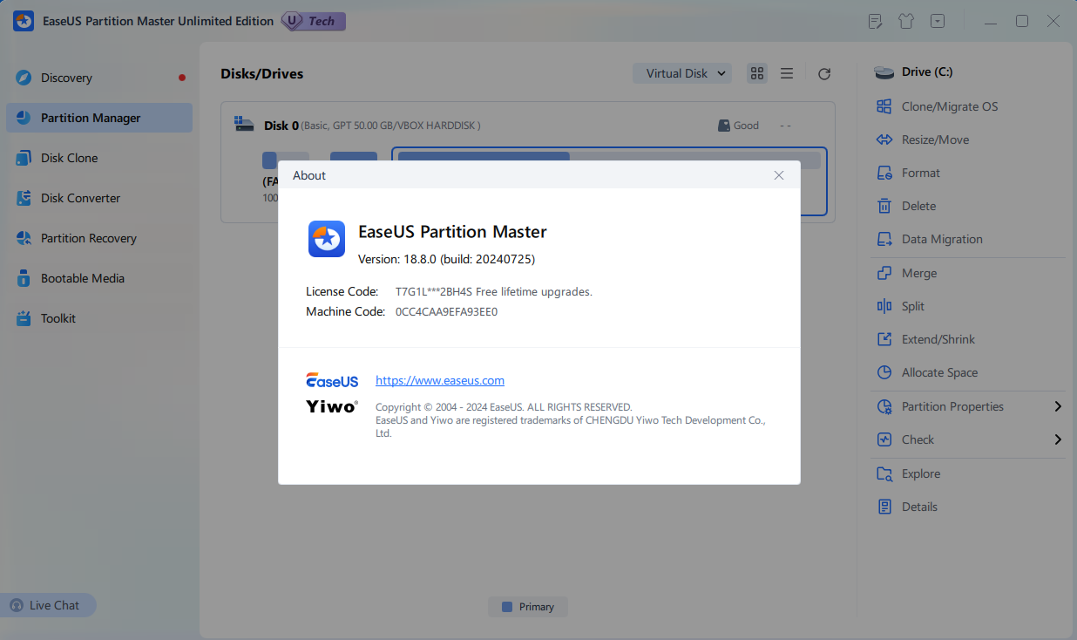The width and height of the screenshot is (1077, 640).
Task: Close the About dialog
Action: [779, 175]
